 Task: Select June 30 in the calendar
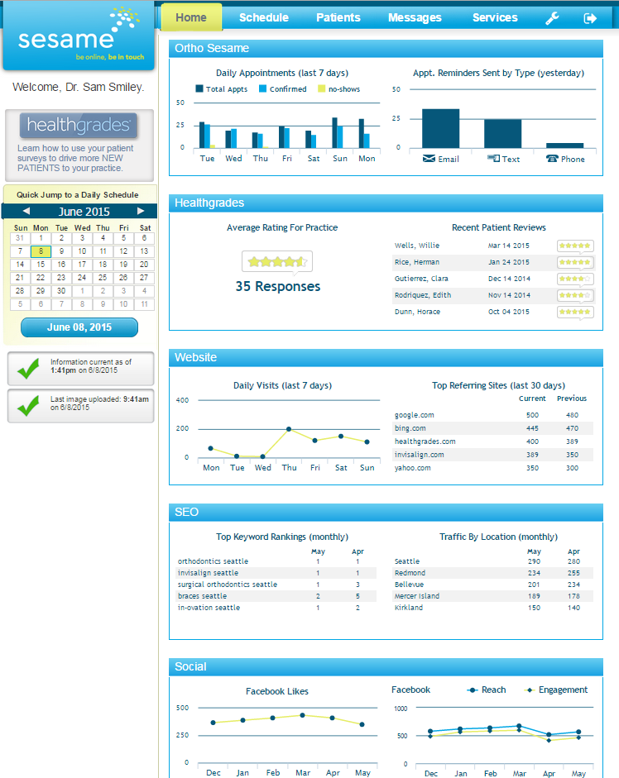pos(61,291)
